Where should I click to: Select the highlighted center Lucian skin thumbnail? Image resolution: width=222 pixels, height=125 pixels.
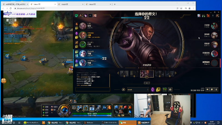point(147,73)
